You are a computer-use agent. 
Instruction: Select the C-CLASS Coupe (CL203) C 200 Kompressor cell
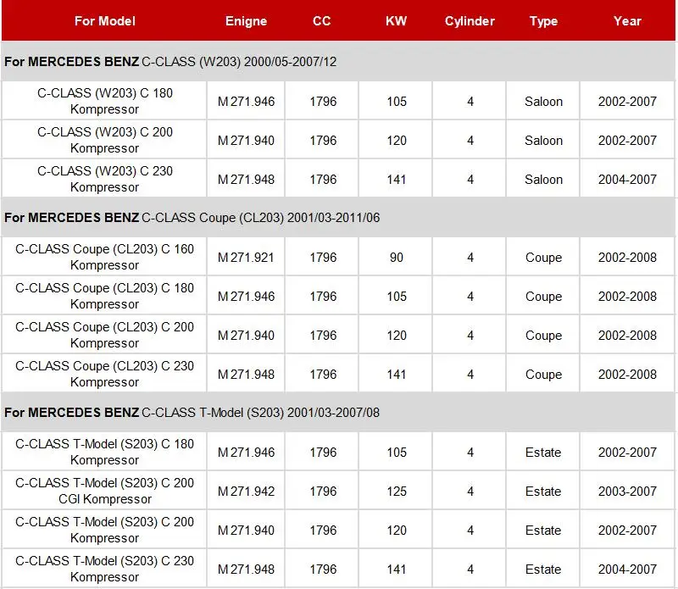pos(104,335)
